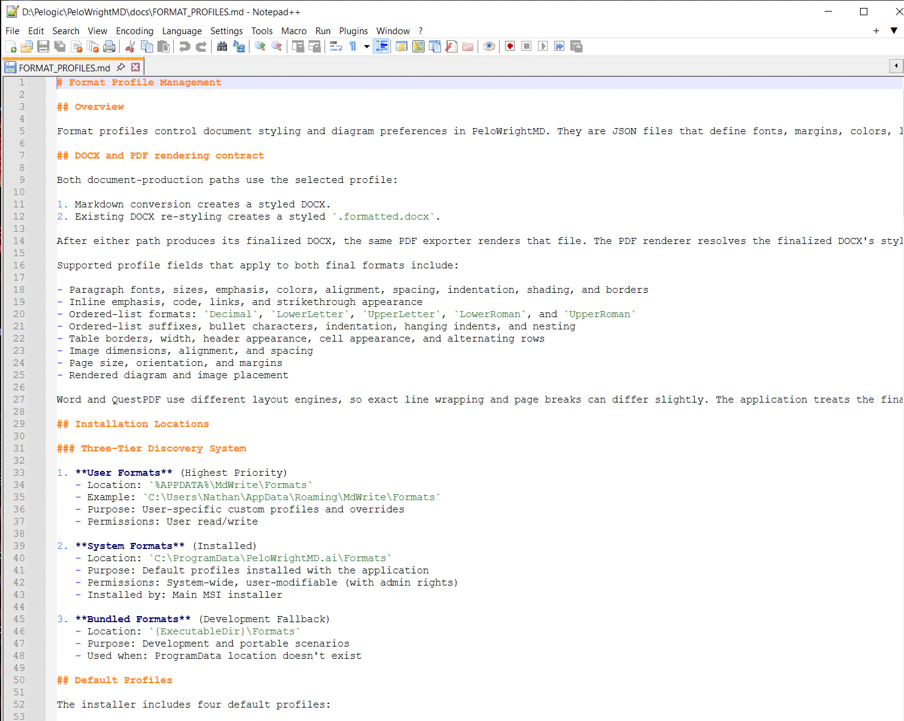
Task: Select the FORMAT_PROFILES.md tab
Action: [x=65, y=68]
